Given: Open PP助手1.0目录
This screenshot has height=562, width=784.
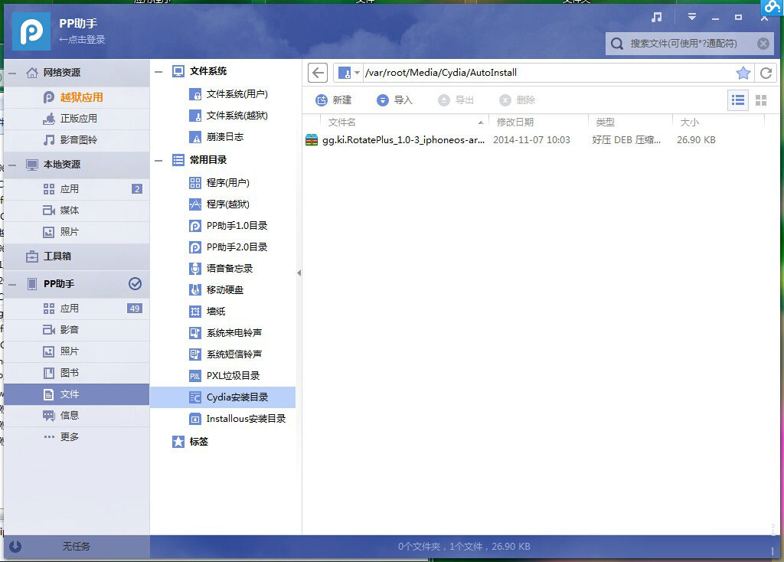Looking at the screenshot, I should pos(228,226).
